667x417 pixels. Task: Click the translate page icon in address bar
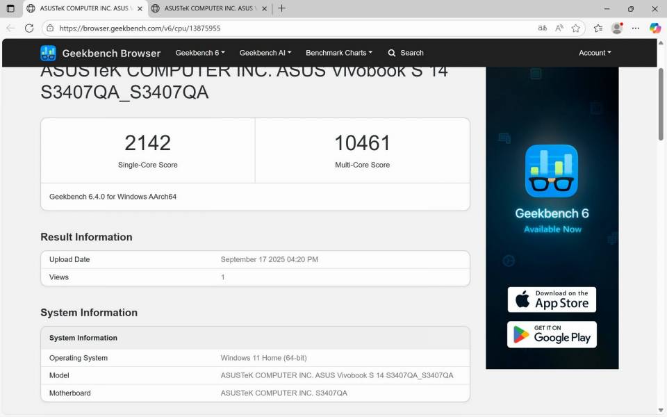pyautogui.click(x=542, y=28)
